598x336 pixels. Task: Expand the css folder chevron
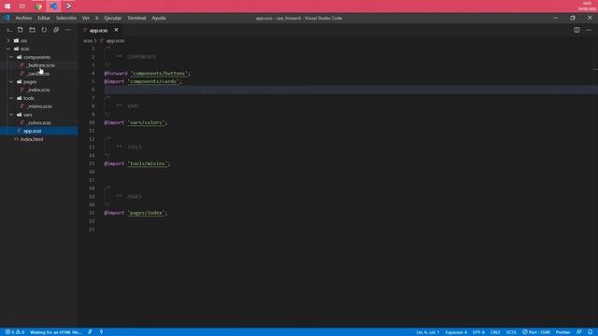click(8, 40)
